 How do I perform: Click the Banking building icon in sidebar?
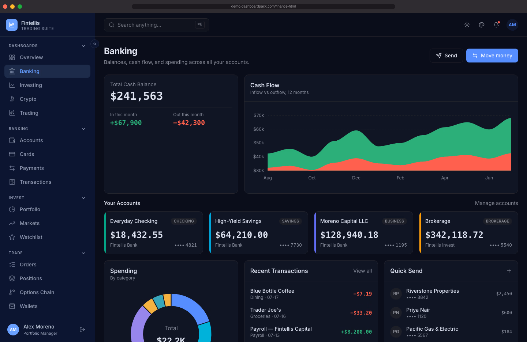[12, 71]
